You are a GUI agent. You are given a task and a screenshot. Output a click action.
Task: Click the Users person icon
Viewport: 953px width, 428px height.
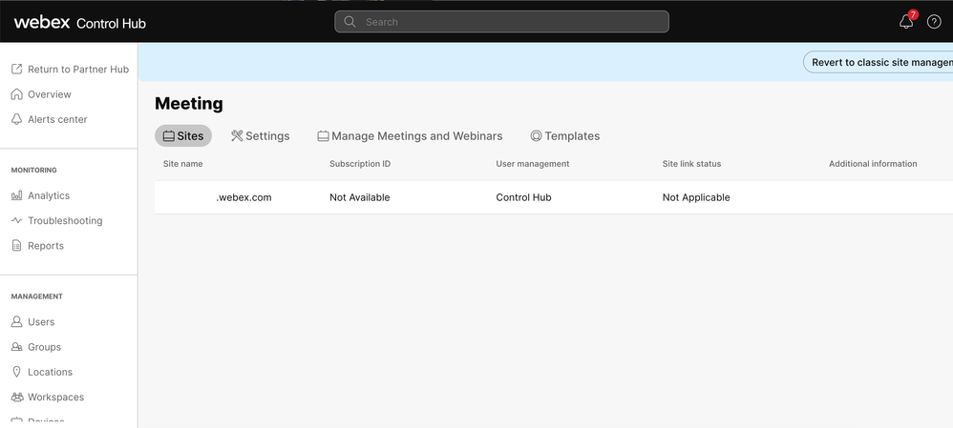click(16, 322)
